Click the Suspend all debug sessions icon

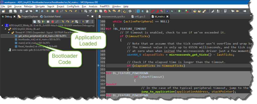point(101,11)
